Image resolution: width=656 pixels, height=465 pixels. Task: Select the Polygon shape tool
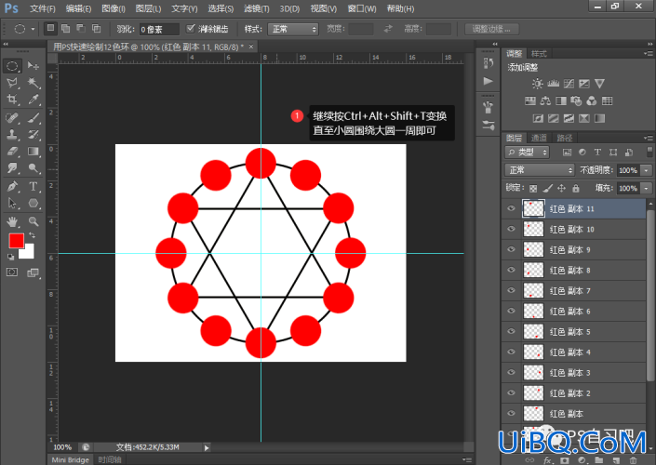click(33, 204)
